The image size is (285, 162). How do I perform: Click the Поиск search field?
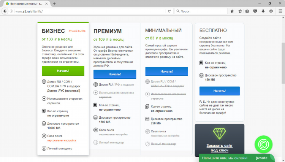click(201, 11)
